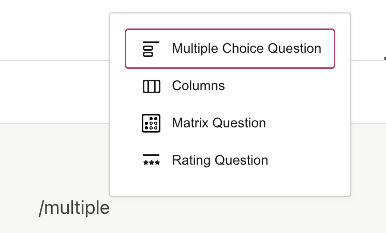Click the "Matrix Question" text label
The height and width of the screenshot is (233, 386).
pyautogui.click(x=219, y=123)
